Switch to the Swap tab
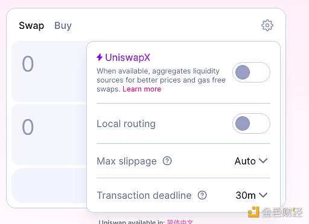 (31, 26)
